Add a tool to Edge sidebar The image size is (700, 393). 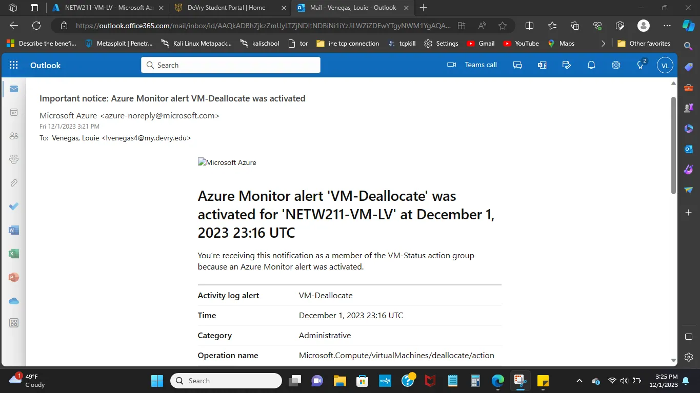pyautogui.click(x=688, y=212)
